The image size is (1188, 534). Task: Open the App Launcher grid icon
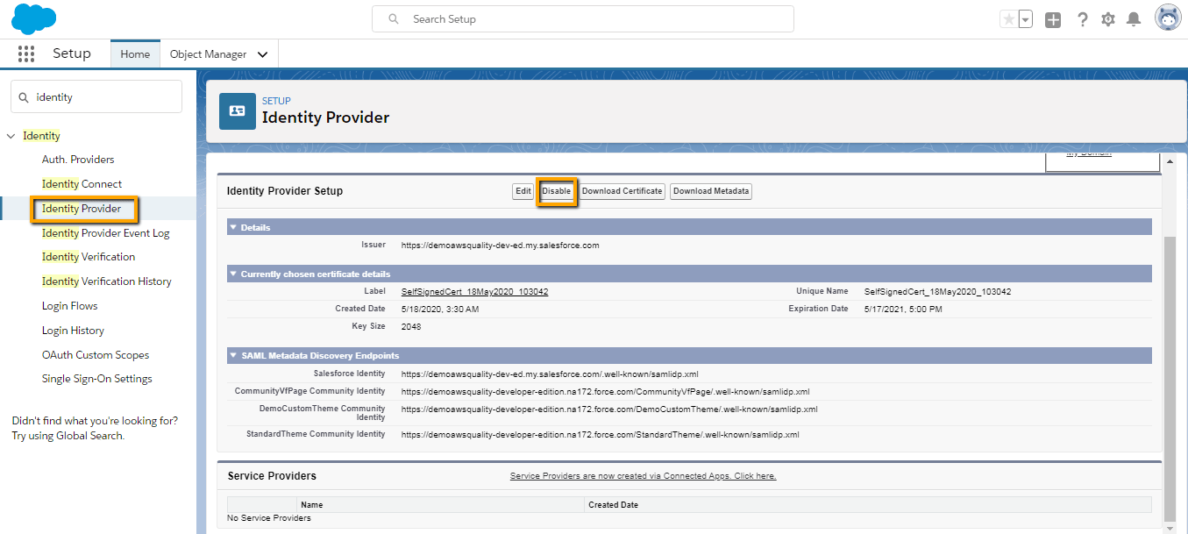[x=26, y=54]
